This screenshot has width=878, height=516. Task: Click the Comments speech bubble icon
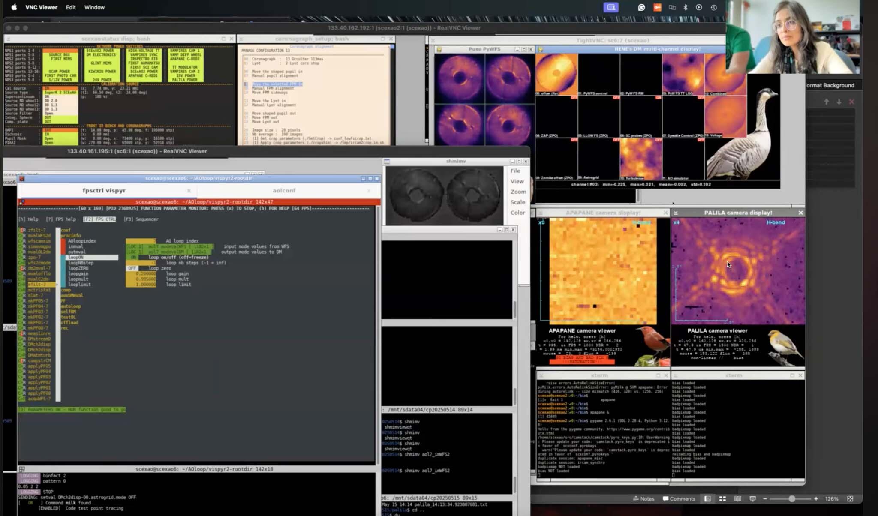point(666,499)
